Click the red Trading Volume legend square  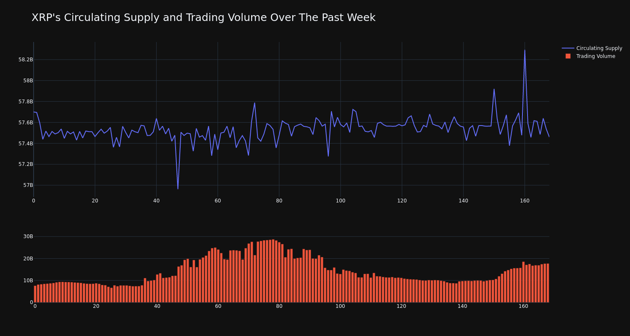[568, 56]
